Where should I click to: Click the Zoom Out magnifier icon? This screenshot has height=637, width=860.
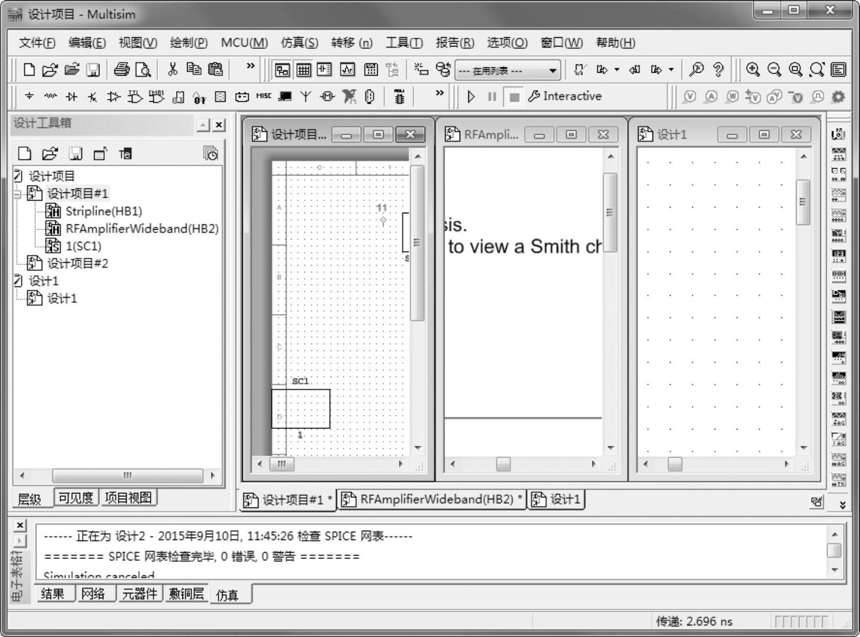[774, 70]
